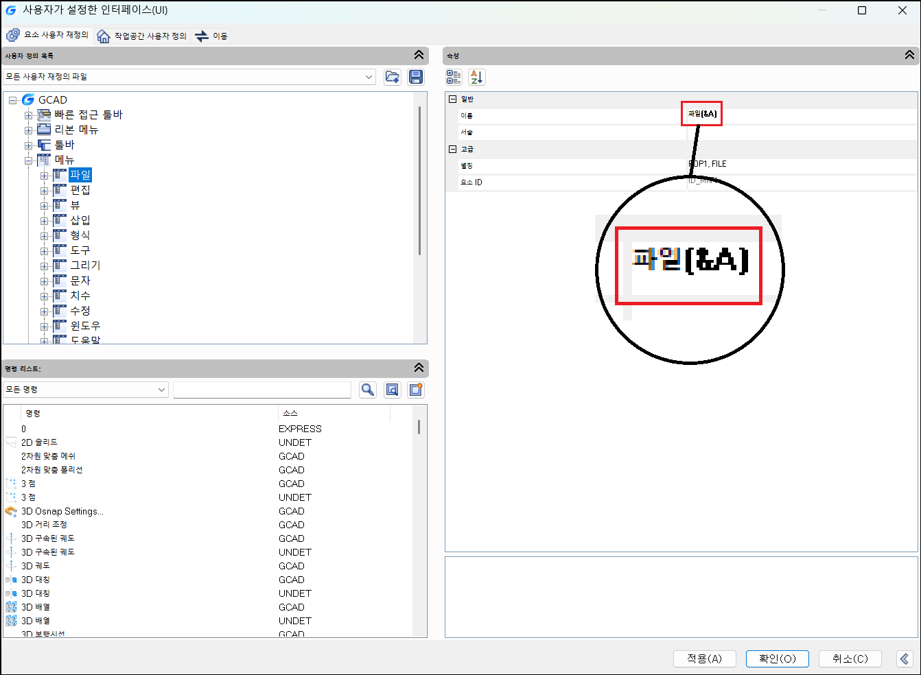Expand the 파일 menu node
This screenshot has width=921, height=675.
(x=44, y=176)
